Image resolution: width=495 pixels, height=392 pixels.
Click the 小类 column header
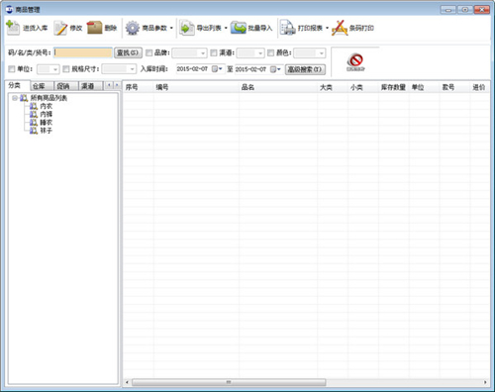[x=363, y=87]
